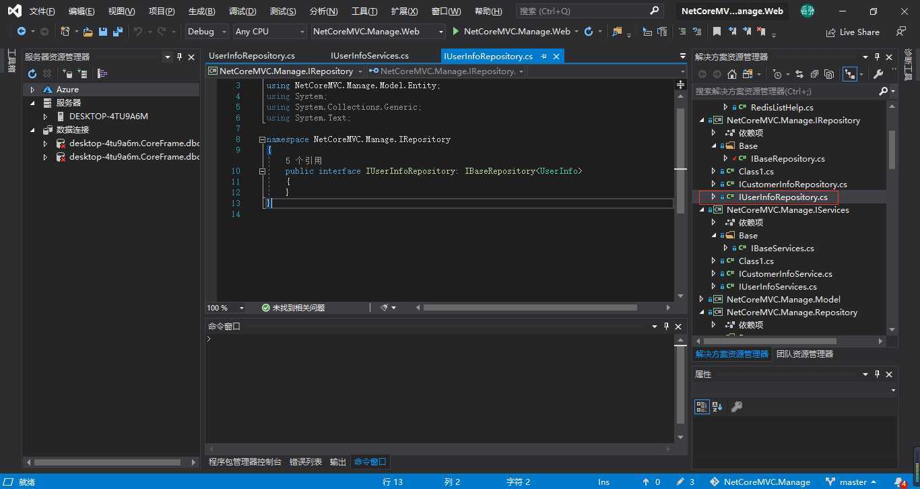The width and height of the screenshot is (920, 489).
Task: Click the Live Share button
Action: [x=853, y=32]
